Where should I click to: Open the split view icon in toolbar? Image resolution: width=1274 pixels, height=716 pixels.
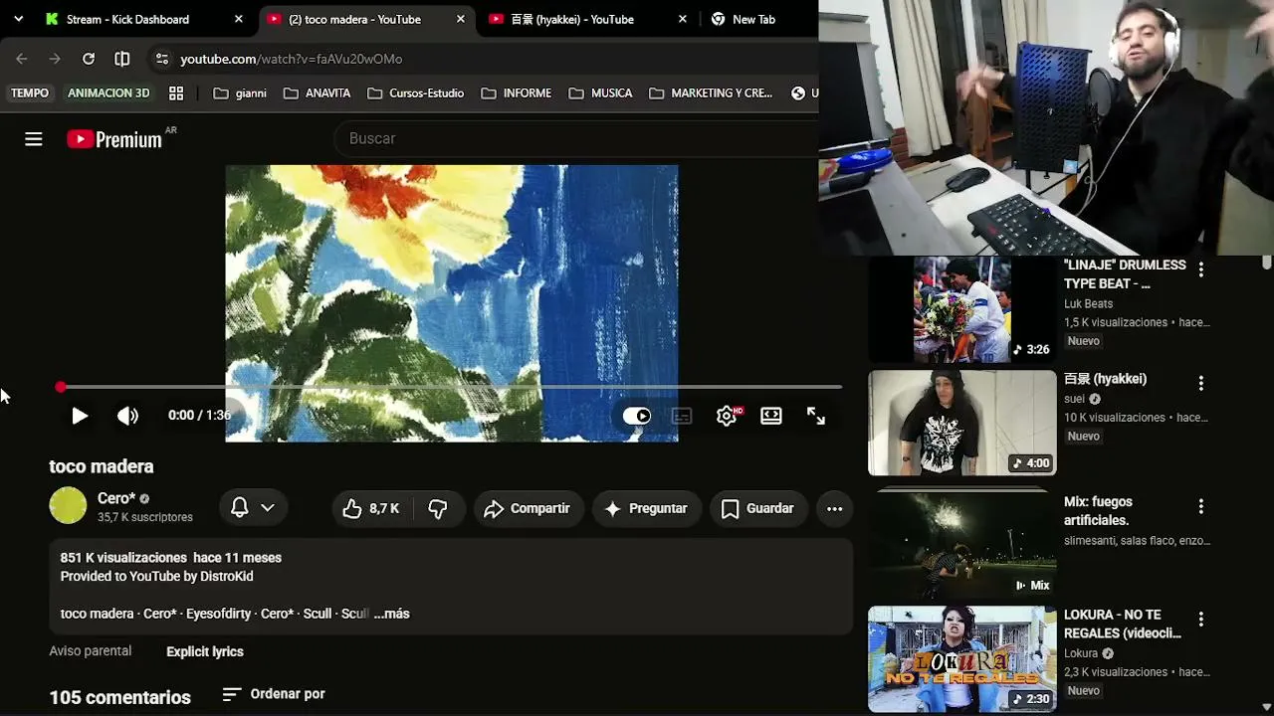click(x=122, y=59)
